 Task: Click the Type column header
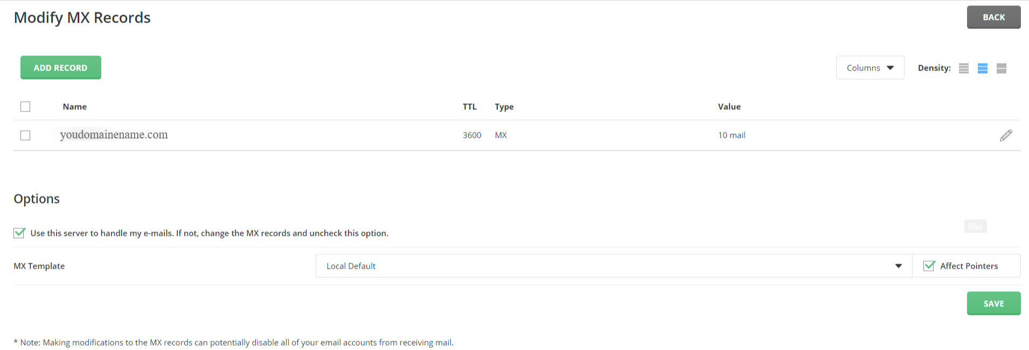coord(504,107)
